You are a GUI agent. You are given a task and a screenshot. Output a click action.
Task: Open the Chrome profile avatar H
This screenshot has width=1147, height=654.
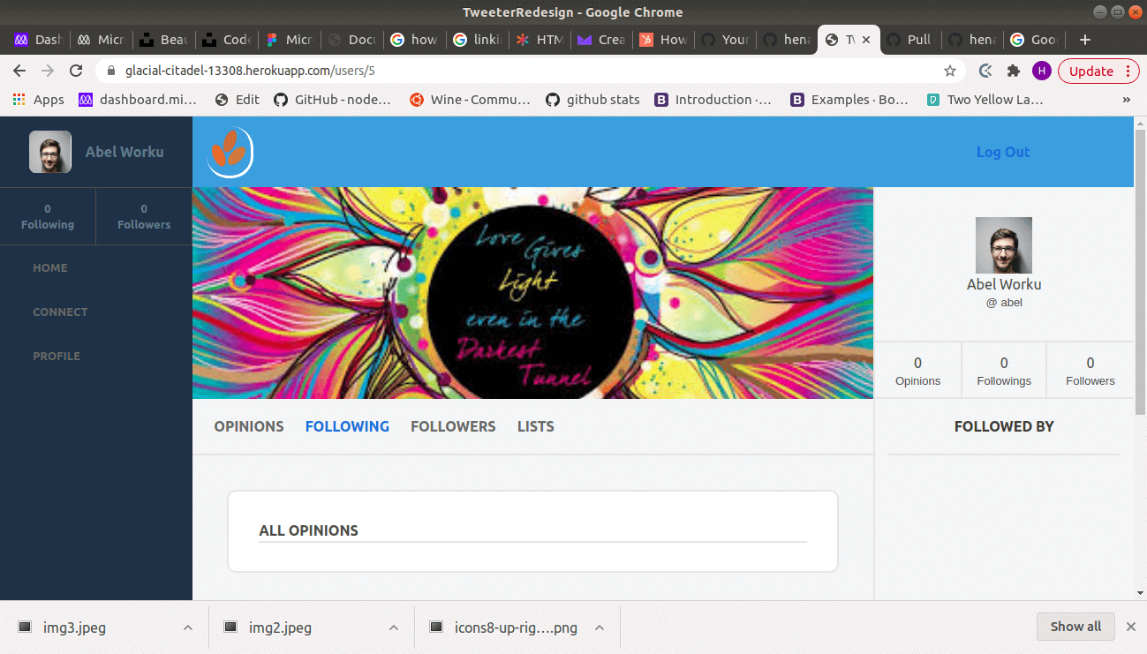(x=1042, y=71)
